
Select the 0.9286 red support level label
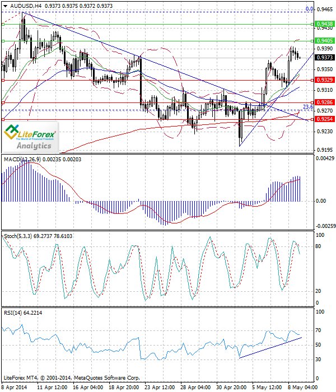[x=325, y=102]
